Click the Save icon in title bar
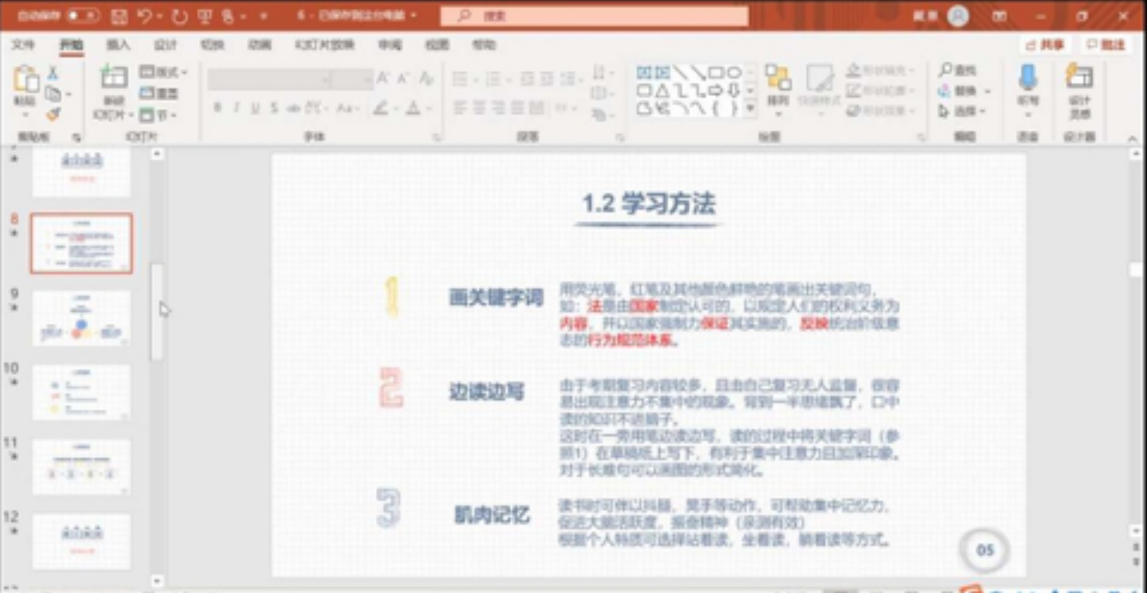 (119, 16)
